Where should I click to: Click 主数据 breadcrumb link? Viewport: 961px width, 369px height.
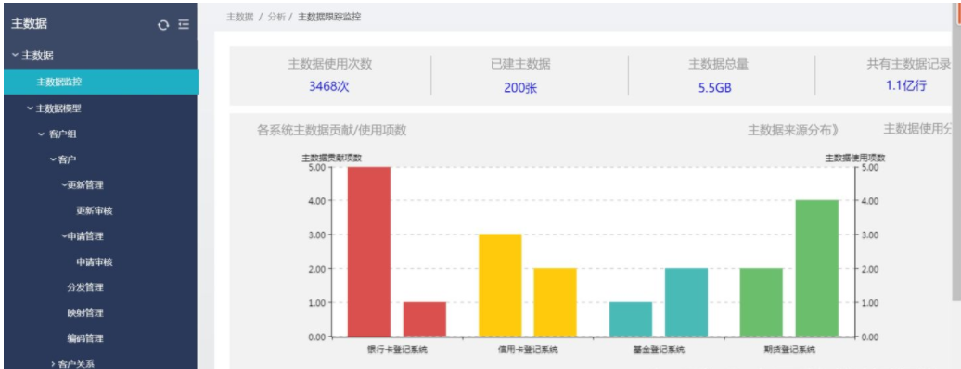(240, 18)
